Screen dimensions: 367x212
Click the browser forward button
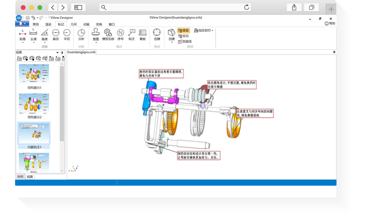click(x=63, y=8)
